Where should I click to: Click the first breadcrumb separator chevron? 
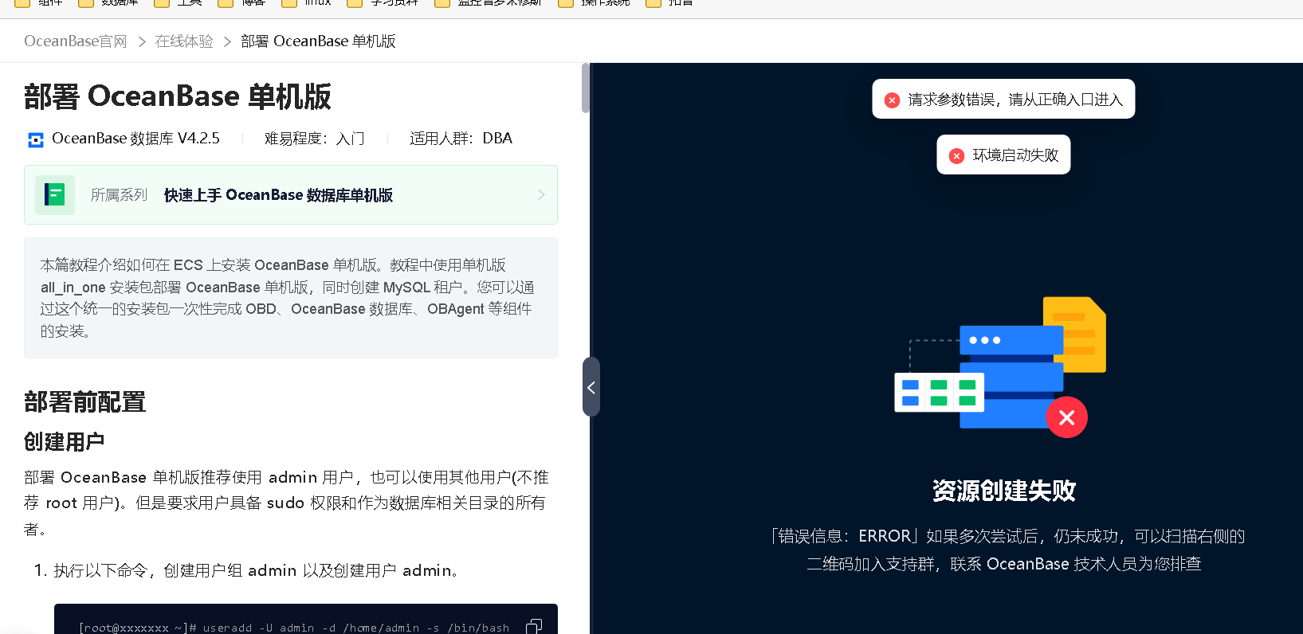click(142, 41)
